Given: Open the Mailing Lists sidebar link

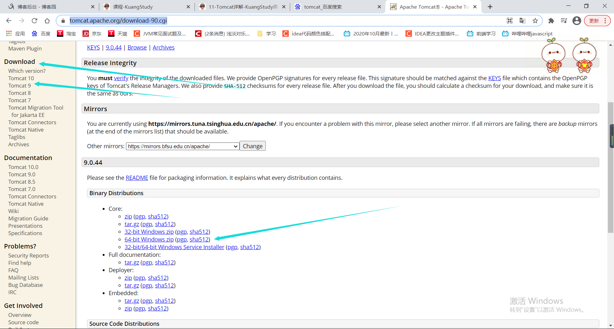Looking at the screenshot, I should coord(23,278).
